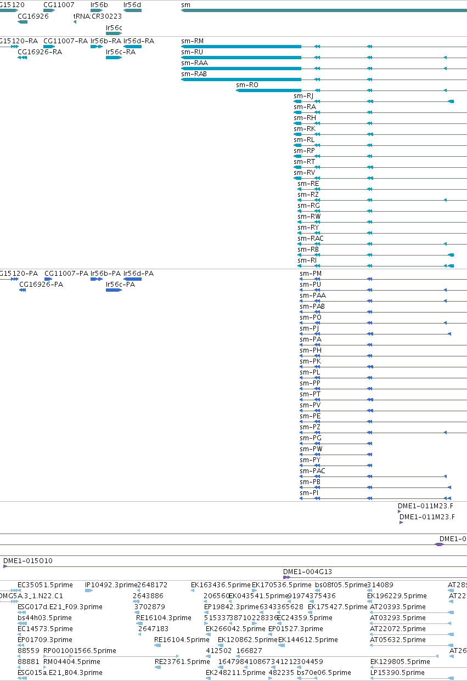Select protein sm-PAC
This screenshot has height=681, width=467.
373,476
